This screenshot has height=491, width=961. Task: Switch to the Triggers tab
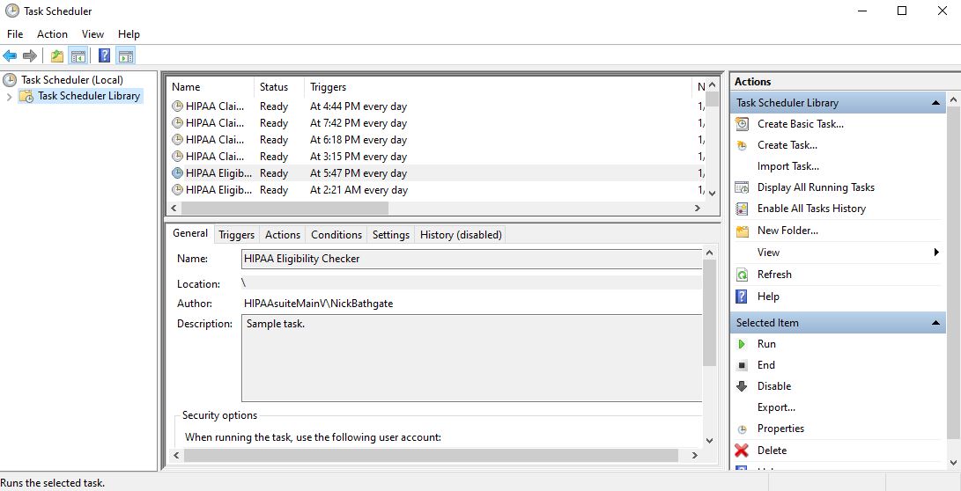(237, 235)
